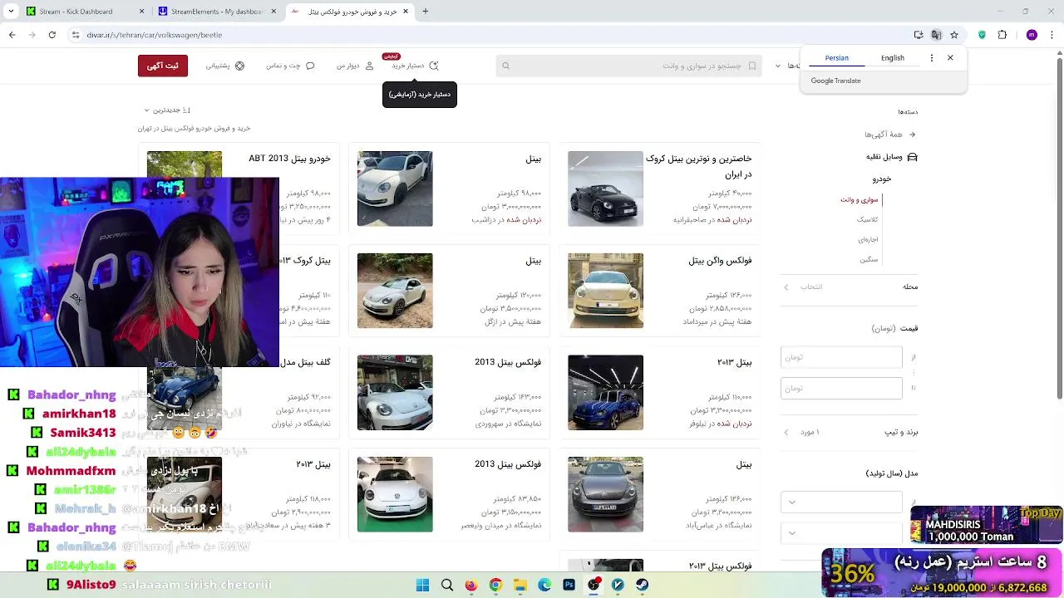Click the back arrow beside 'همهٔ آگهی‌ها'
Image resolution: width=1064 pixels, height=598 pixels.
tap(912, 135)
